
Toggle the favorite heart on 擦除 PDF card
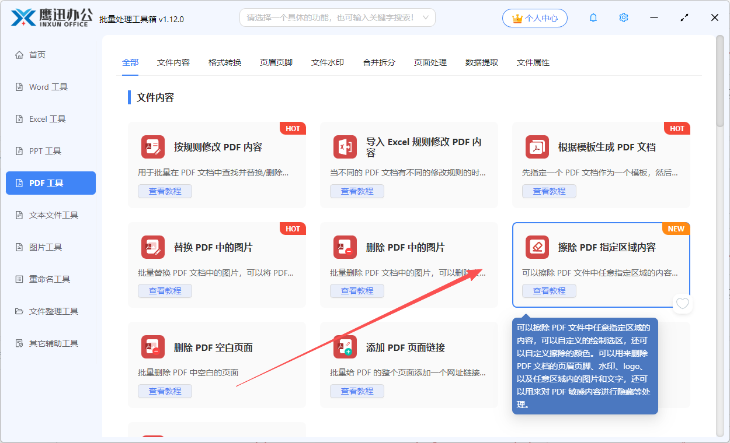(x=682, y=304)
